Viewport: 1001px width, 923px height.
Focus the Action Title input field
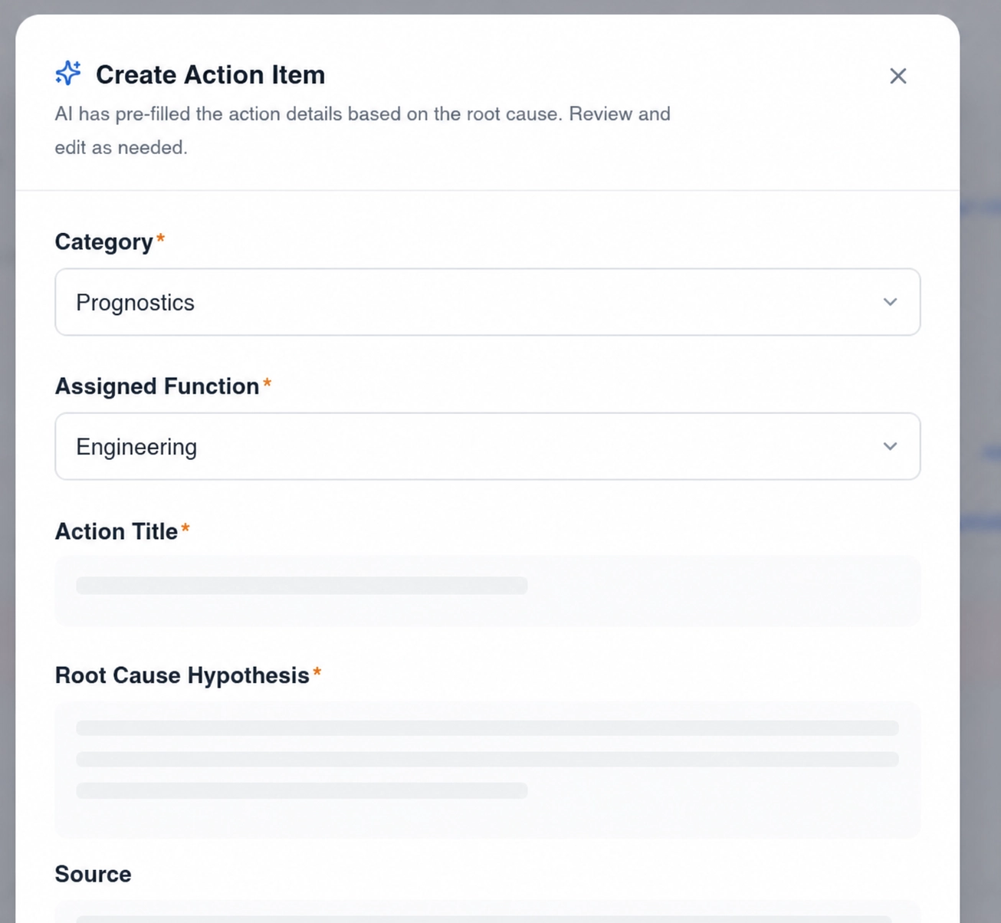click(487, 591)
